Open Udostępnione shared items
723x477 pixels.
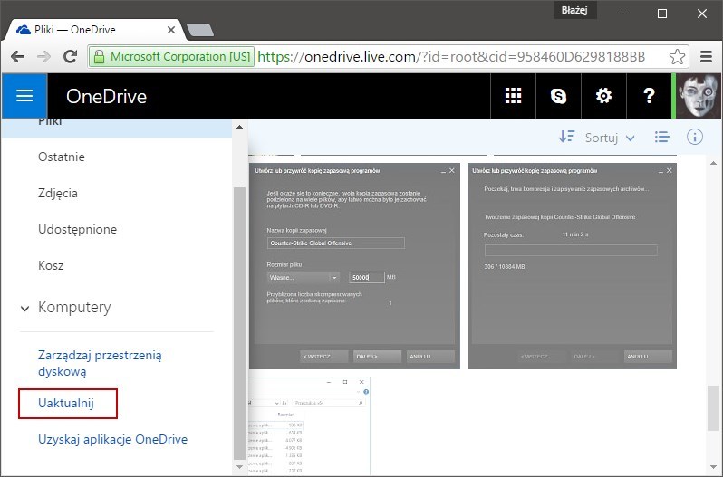click(78, 229)
